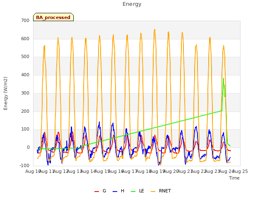Click the highest RNET peak near Aug 19
Image resolution: width=265 pixels, height=199 pixels.
154,30
